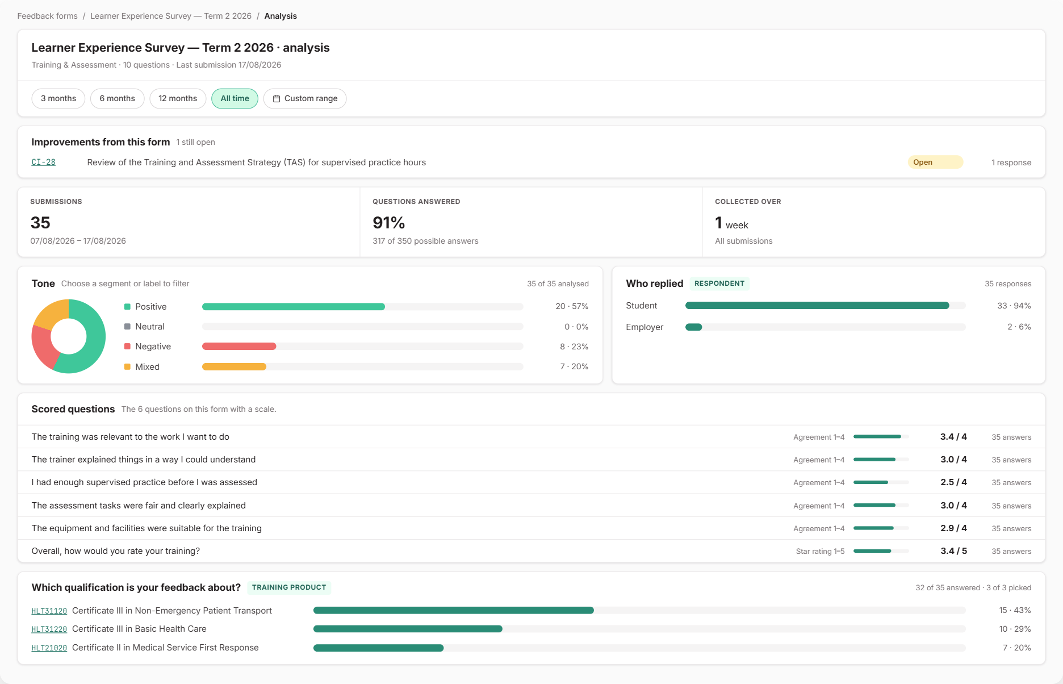The height and width of the screenshot is (684, 1063).
Task: Select the 3 months time filter
Action: point(58,98)
